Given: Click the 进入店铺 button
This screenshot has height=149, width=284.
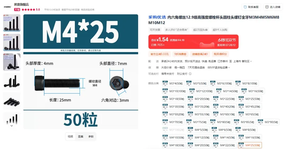Looking at the screenshot, I should (273, 7).
